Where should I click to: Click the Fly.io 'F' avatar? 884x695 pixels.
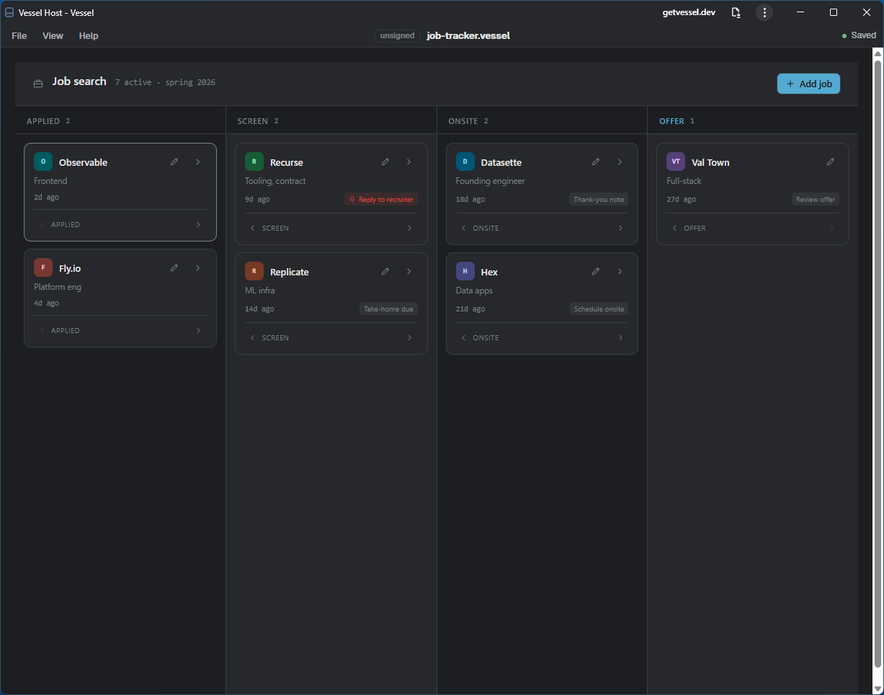pos(43,267)
